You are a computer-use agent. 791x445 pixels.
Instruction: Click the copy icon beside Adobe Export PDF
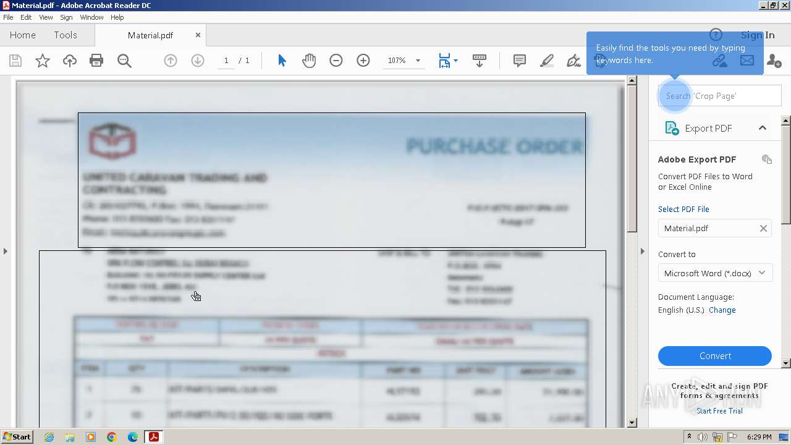click(x=767, y=159)
